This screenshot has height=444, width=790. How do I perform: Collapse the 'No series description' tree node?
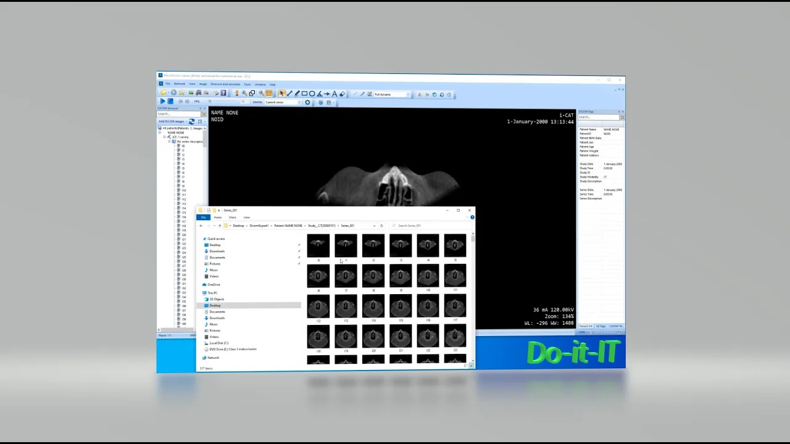[169, 141]
